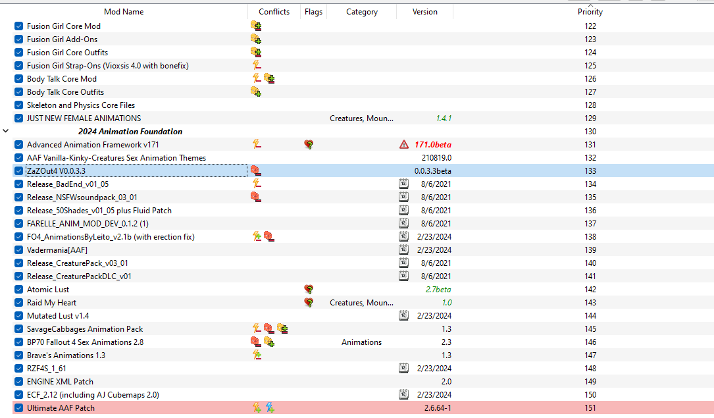Click version 1.4.1 of JUST NEW FEMALE ANIMATIONS

444,118
